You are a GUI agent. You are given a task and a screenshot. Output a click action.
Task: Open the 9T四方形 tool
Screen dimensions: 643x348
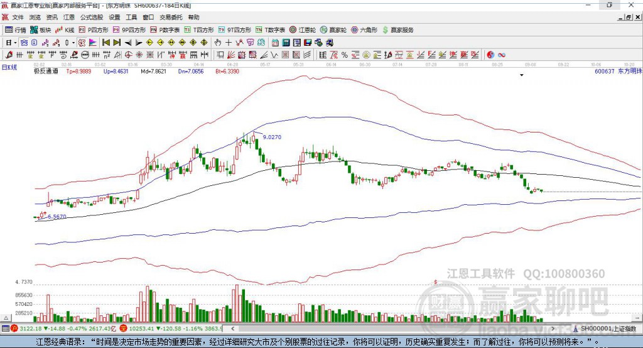(x=235, y=30)
